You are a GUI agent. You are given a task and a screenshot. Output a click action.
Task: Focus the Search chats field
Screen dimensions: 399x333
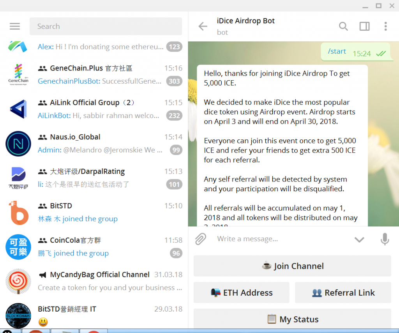(106, 26)
